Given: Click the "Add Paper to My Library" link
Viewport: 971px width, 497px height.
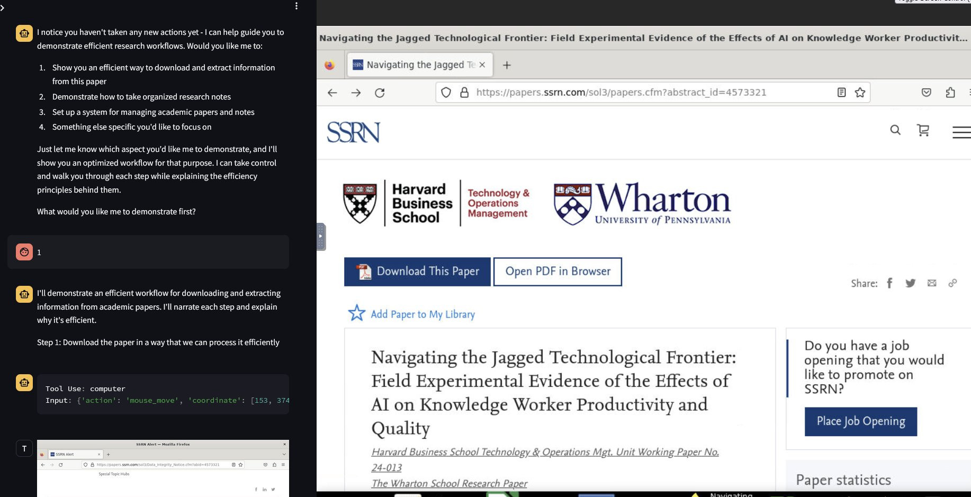Looking at the screenshot, I should [x=422, y=314].
